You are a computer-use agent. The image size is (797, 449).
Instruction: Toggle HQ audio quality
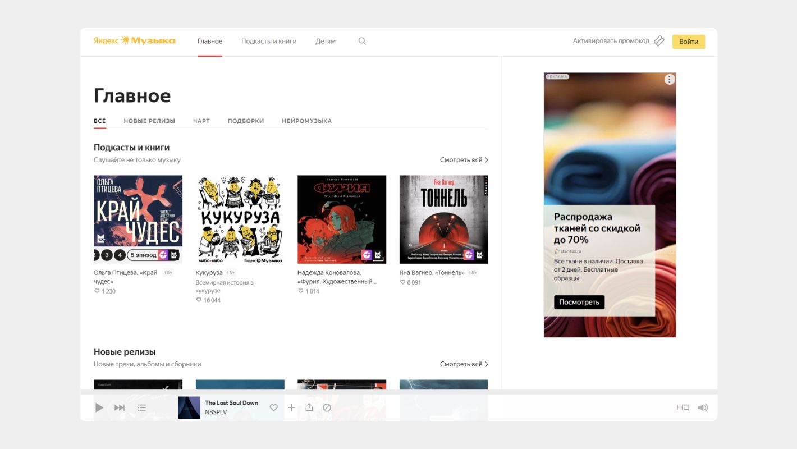click(x=683, y=408)
